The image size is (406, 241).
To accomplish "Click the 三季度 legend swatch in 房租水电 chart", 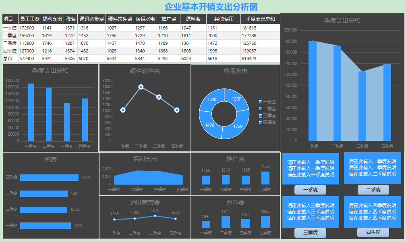I will (x=261, y=116).
